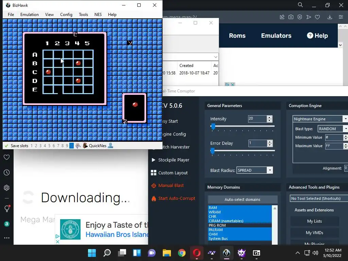This screenshot has height=261, width=348.
Task: Open the ad blocker shield icon
Action: click(300, 17)
